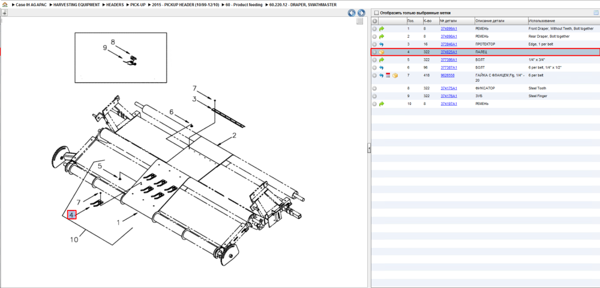Open breadcrumb '60.220.12 - DRAPER, SWATHMASTER'
Screen dimensions: 600x288
(x=302, y=5)
